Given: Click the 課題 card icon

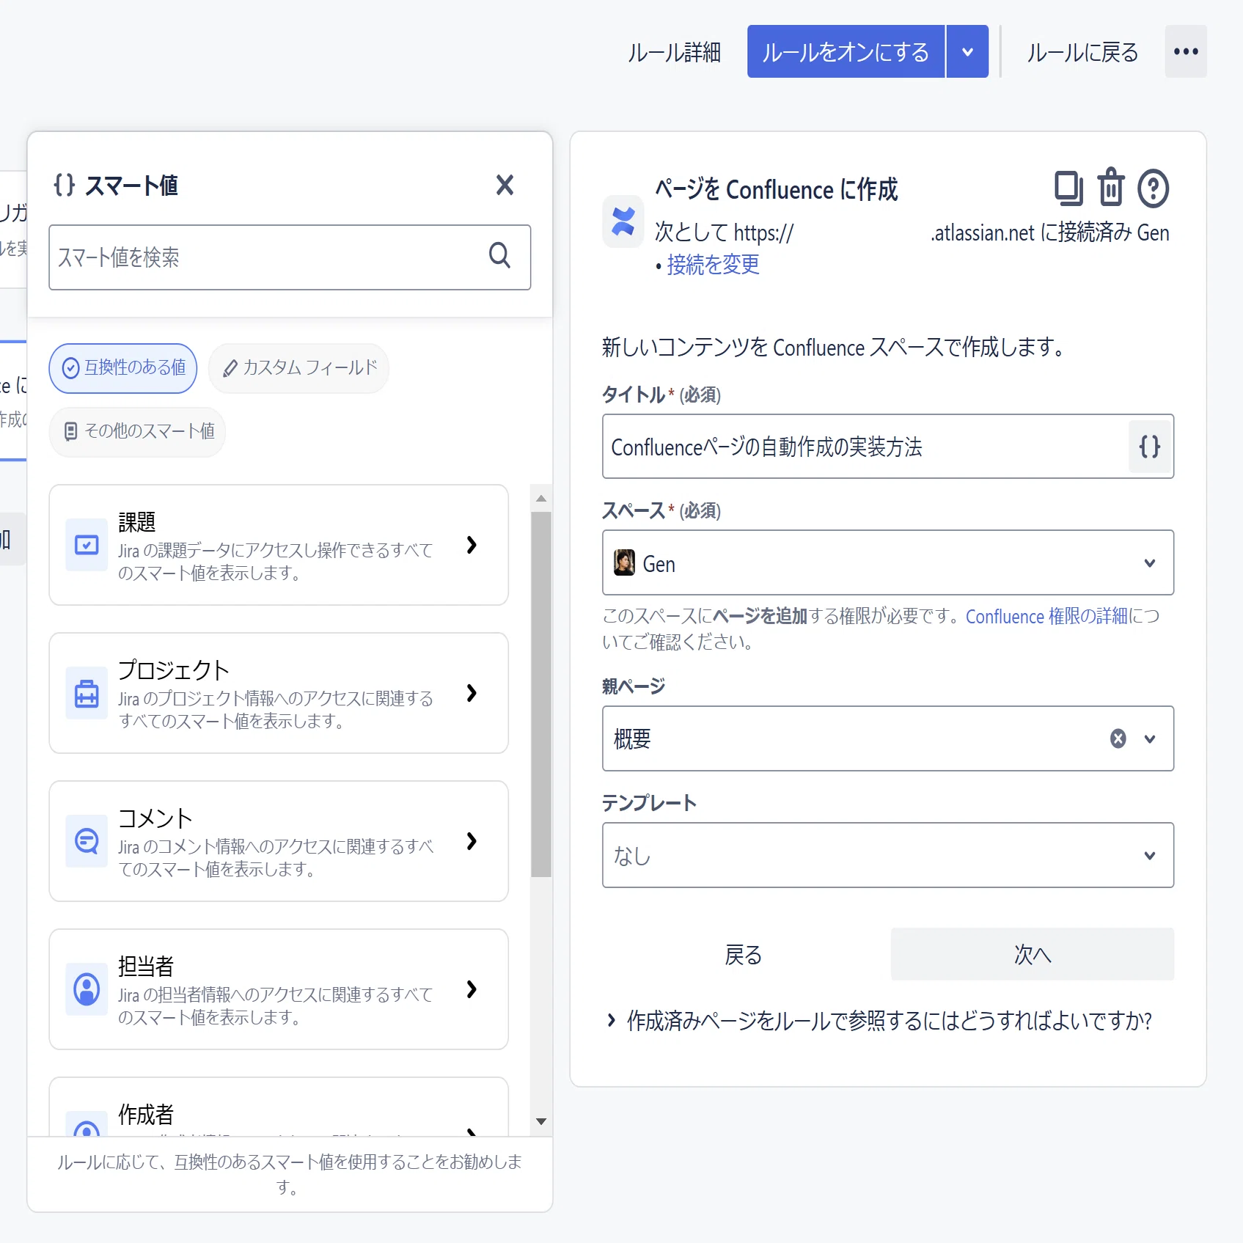Looking at the screenshot, I should click(87, 545).
